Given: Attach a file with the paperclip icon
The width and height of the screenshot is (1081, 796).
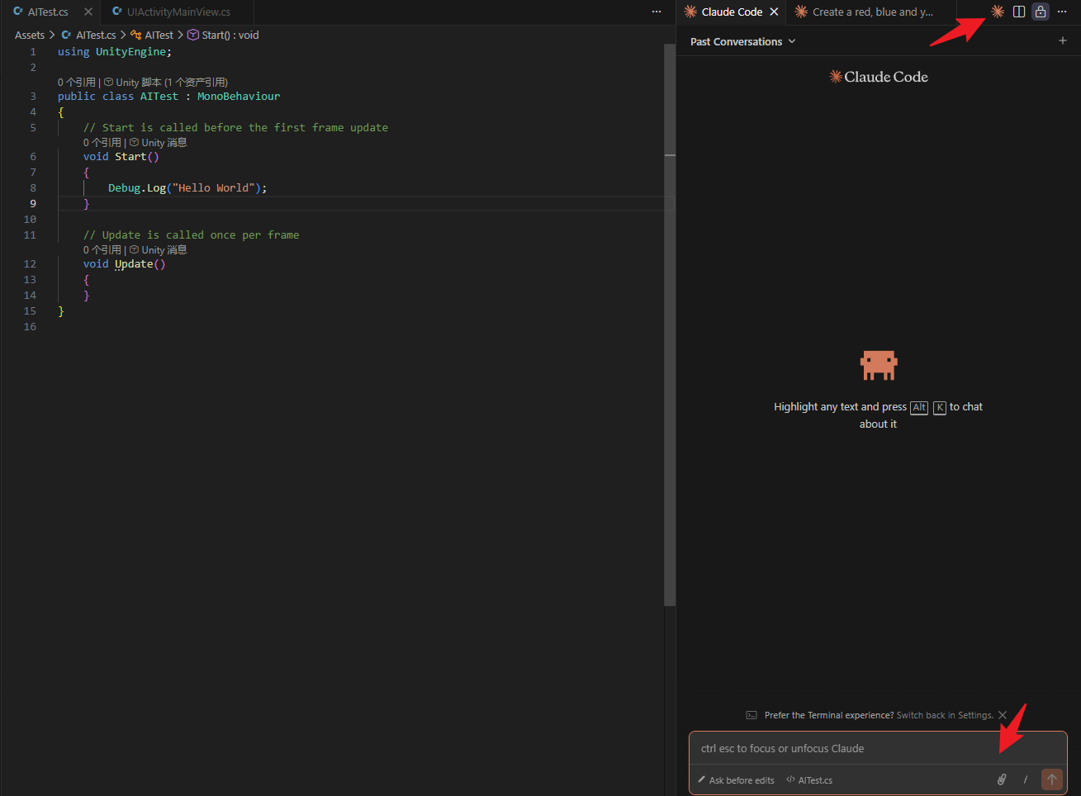Looking at the screenshot, I should pyautogui.click(x=1002, y=779).
